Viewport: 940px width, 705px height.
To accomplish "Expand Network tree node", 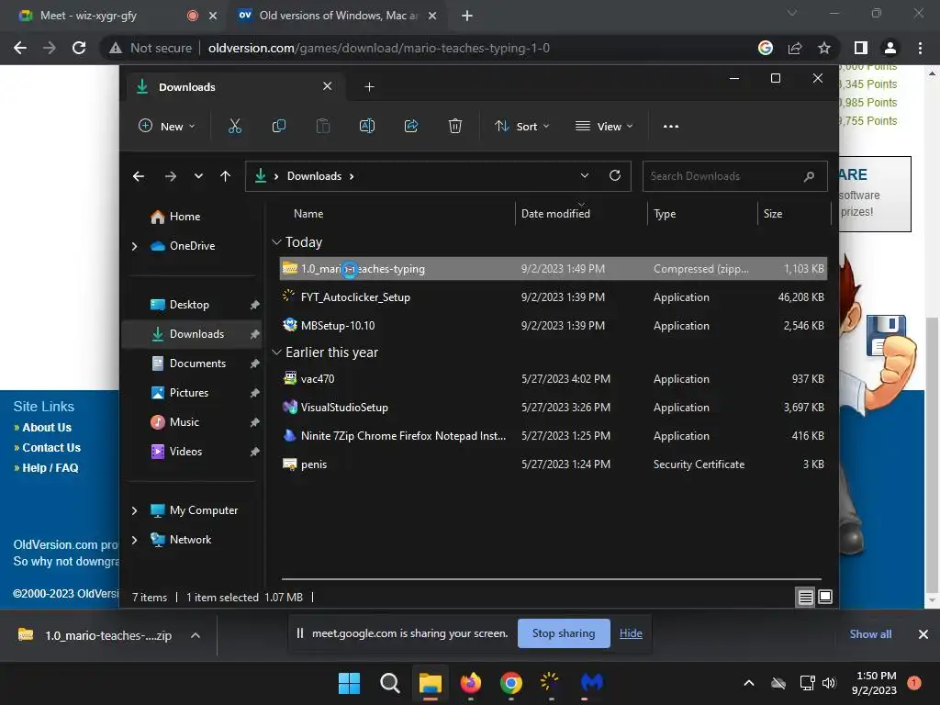I will point(134,540).
